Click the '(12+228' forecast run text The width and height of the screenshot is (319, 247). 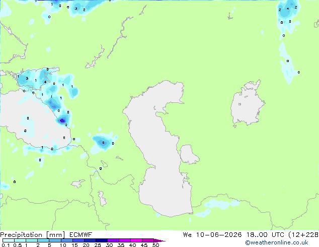[x=303, y=235]
